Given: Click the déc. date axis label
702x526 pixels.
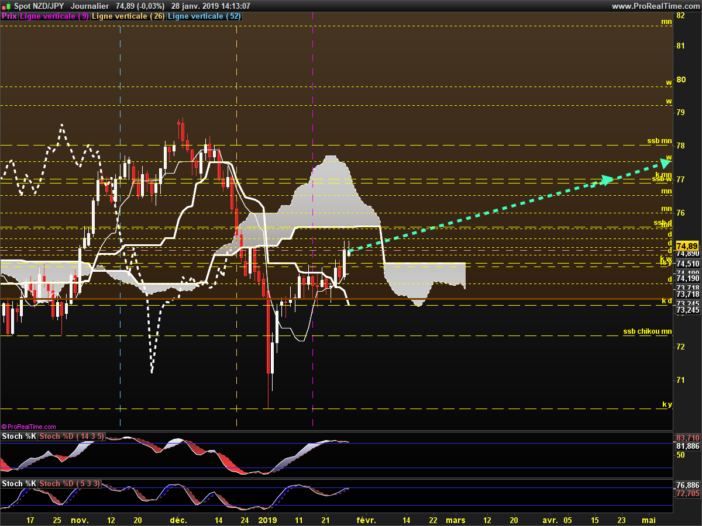Looking at the screenshot, I should [178, 520].
